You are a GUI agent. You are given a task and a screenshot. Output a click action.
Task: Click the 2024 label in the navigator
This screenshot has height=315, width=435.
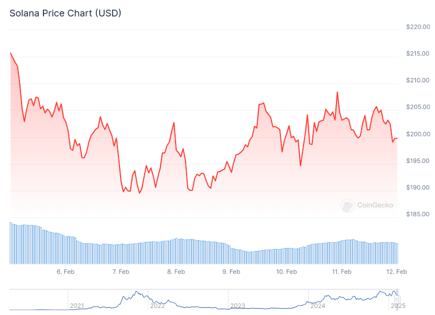pyautogui.click(x=318, y=306)
